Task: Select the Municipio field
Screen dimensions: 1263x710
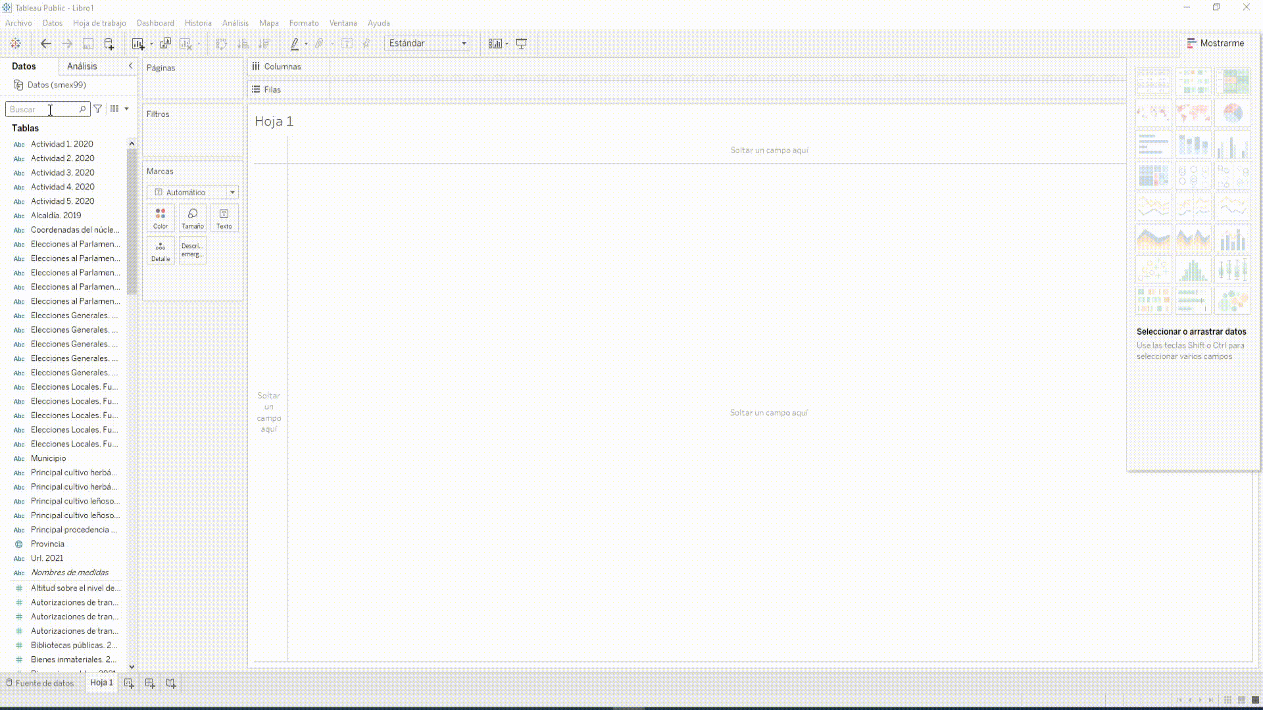Action: [48, 458]
